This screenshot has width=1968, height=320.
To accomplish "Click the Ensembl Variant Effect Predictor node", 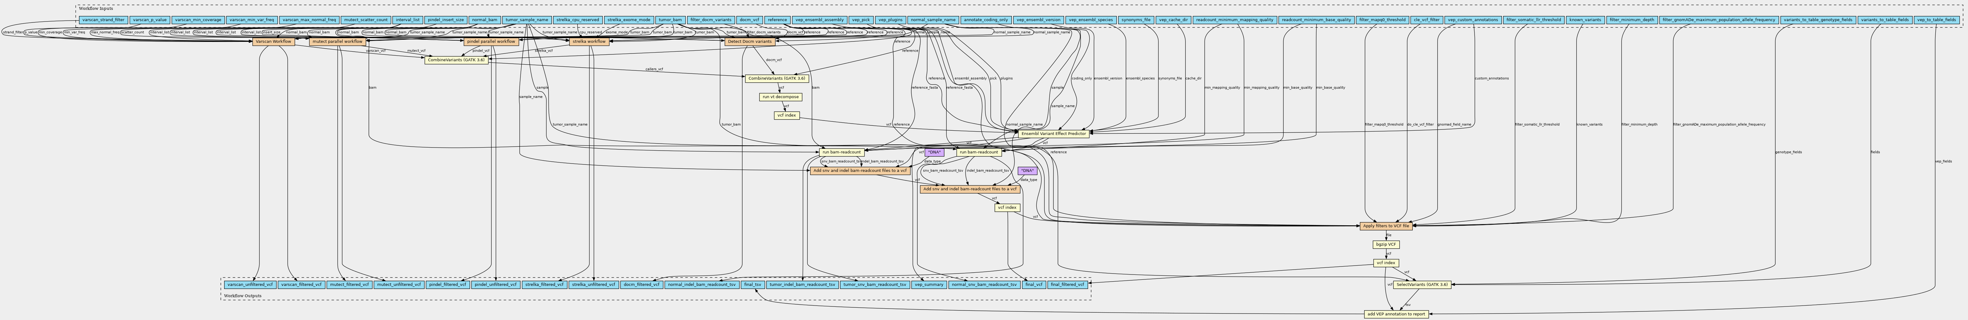I will tap(1054, 134).
